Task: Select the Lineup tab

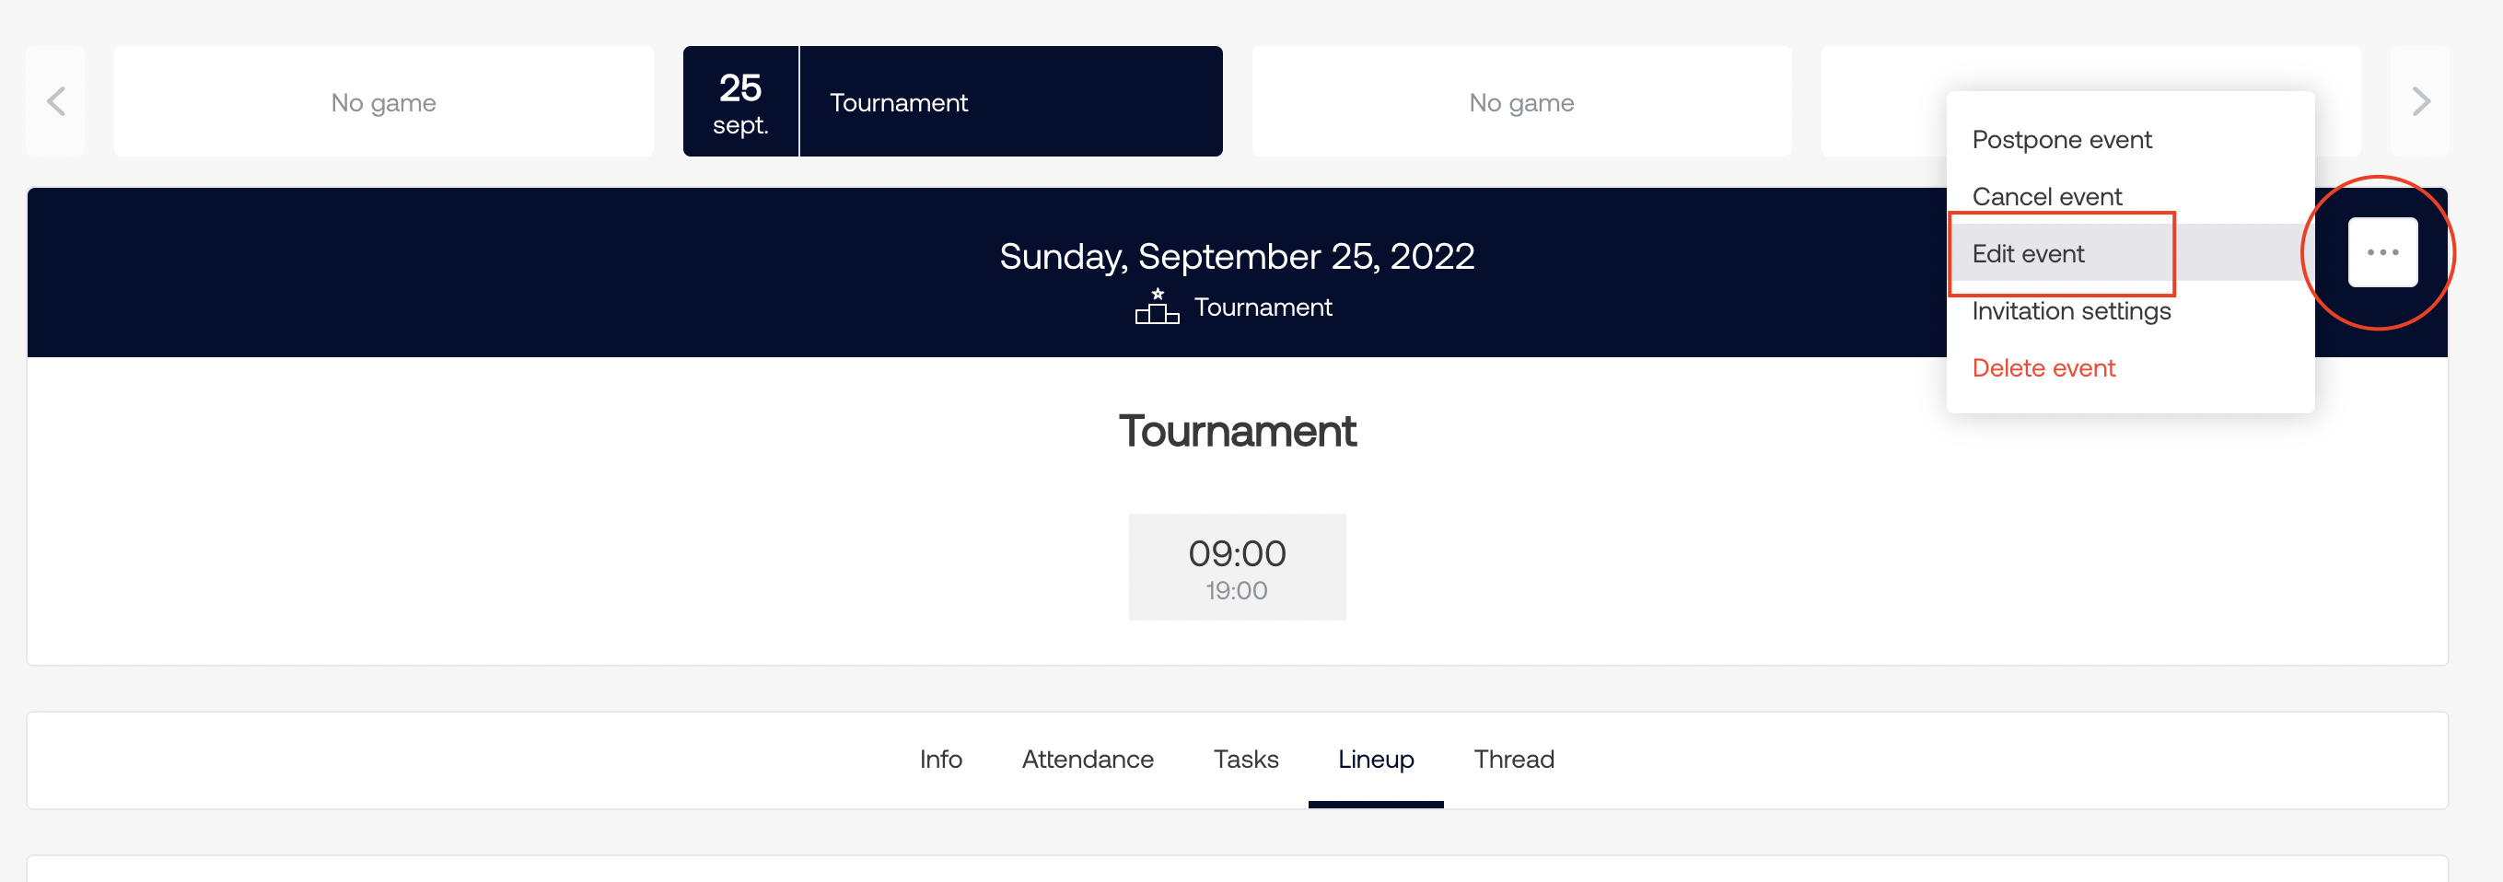Action: (x=1376, y=760)
